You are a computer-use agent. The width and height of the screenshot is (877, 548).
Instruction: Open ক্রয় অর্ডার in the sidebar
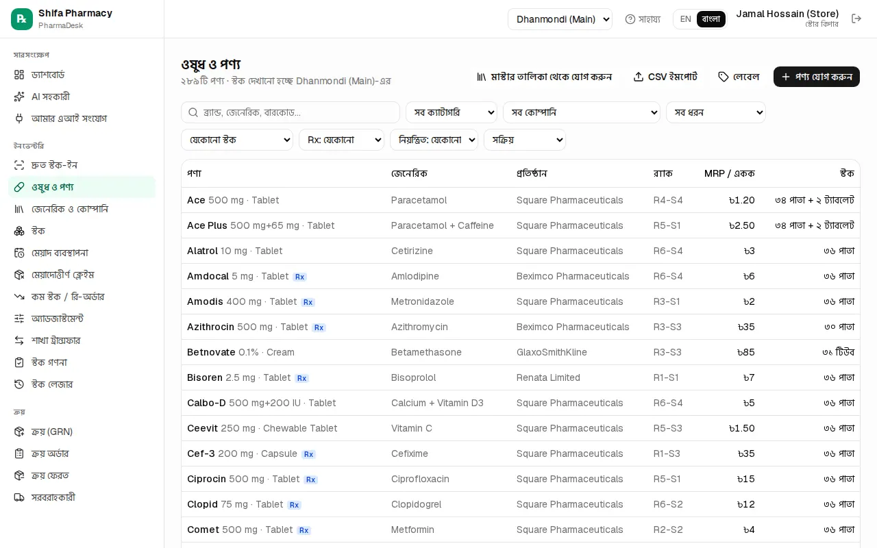tap(82, 453)
